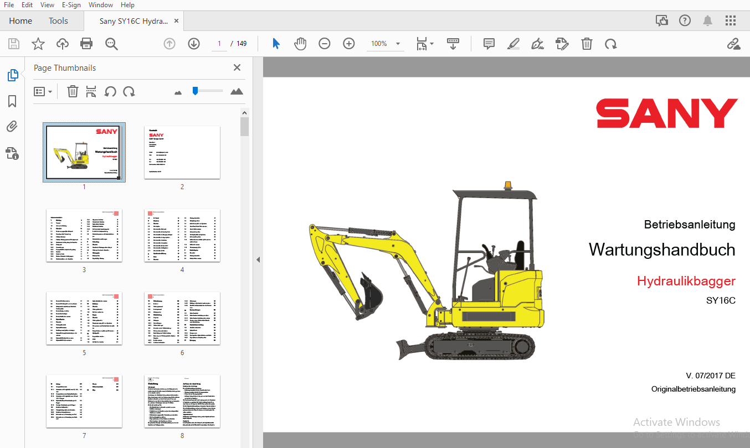Save the file using the floppy icon
The image size is (750, 448).
point(14,44)
